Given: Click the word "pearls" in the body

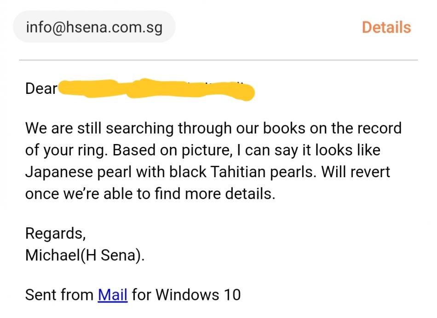Looking at the screenshot, I should coord(291,172).
